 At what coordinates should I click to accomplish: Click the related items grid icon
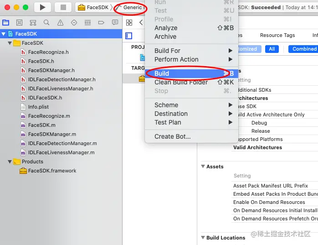[129, 22]
